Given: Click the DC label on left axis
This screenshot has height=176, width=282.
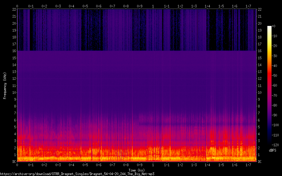Looking at the screenshot, I should [14, 162].
